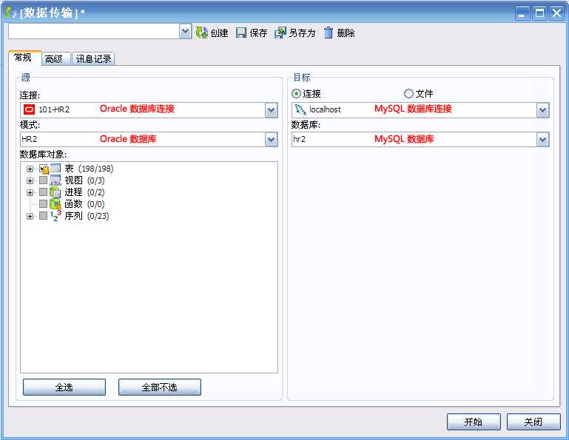Select the 序列 (0/23) tree row label
The height and width of the screenshot is (440, 569).
point(87,216)
